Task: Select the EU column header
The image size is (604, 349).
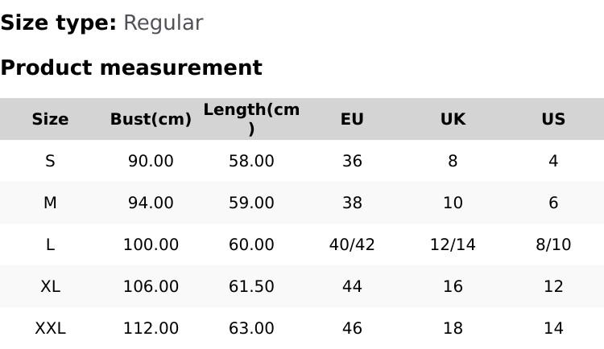Action: 352,119
